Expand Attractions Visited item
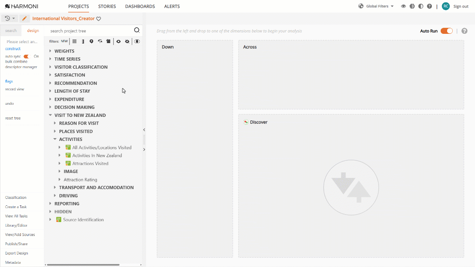The height and width of the screenshot is (267, 475). click(60, 164)
